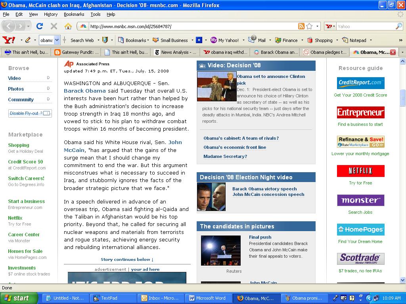Image resolution: width=406 pixels, height=304 pixels.
Task: Open the Yahoo toolbar search term dropdown
Action: point(57,40)
